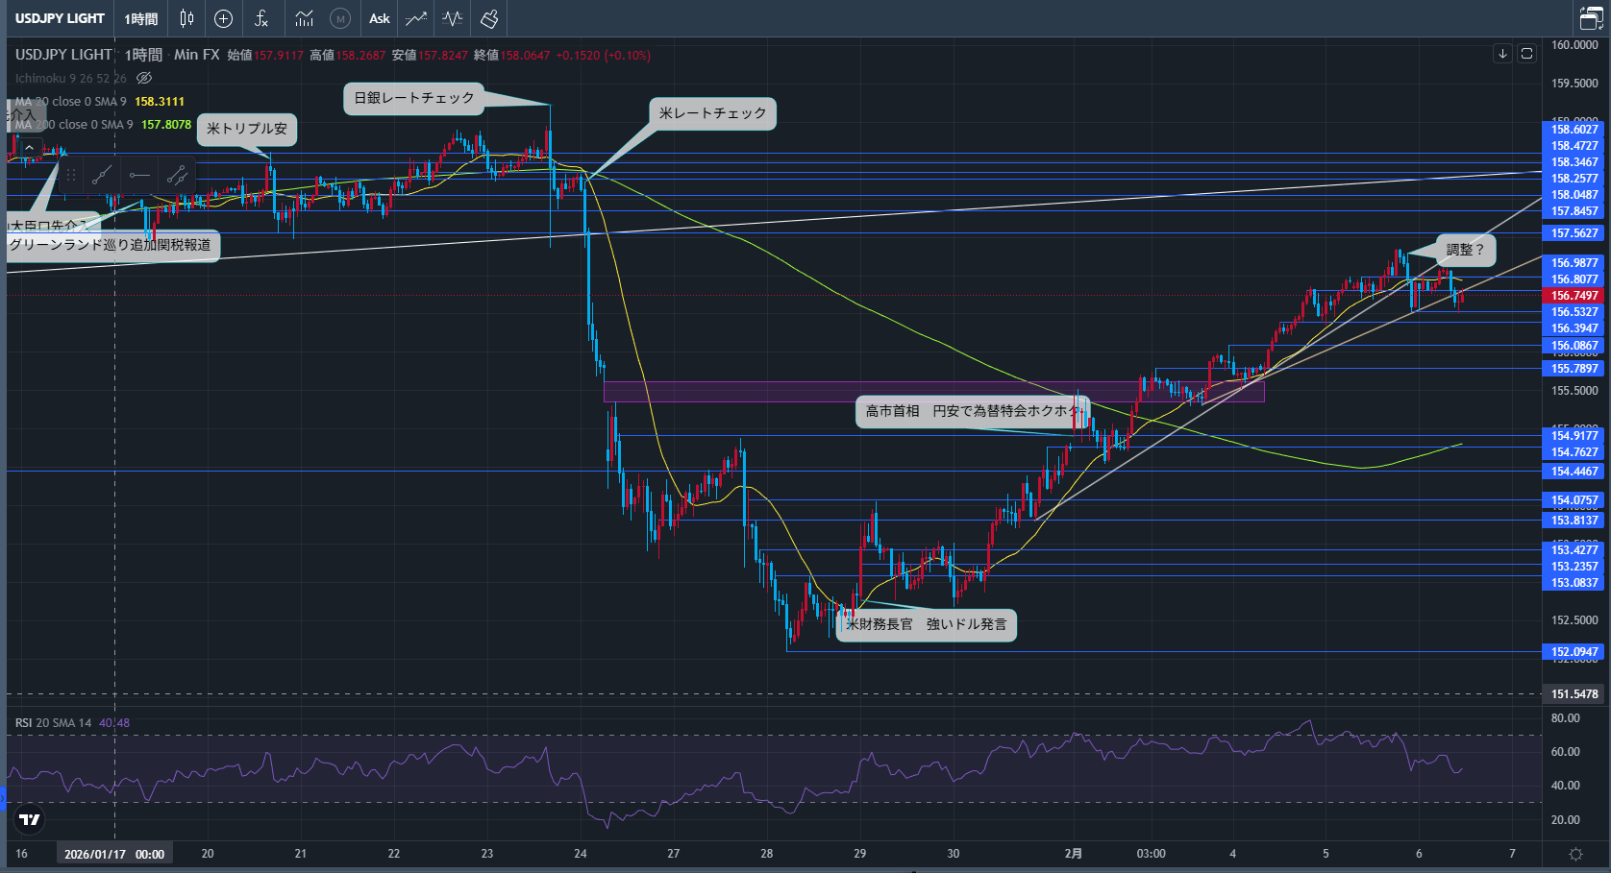Click the MA 200 close indicator legend
Screen dimensions: 1611x873
tap(74, 124)
